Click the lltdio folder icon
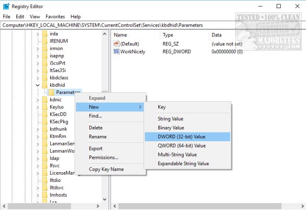 point(44,180)
